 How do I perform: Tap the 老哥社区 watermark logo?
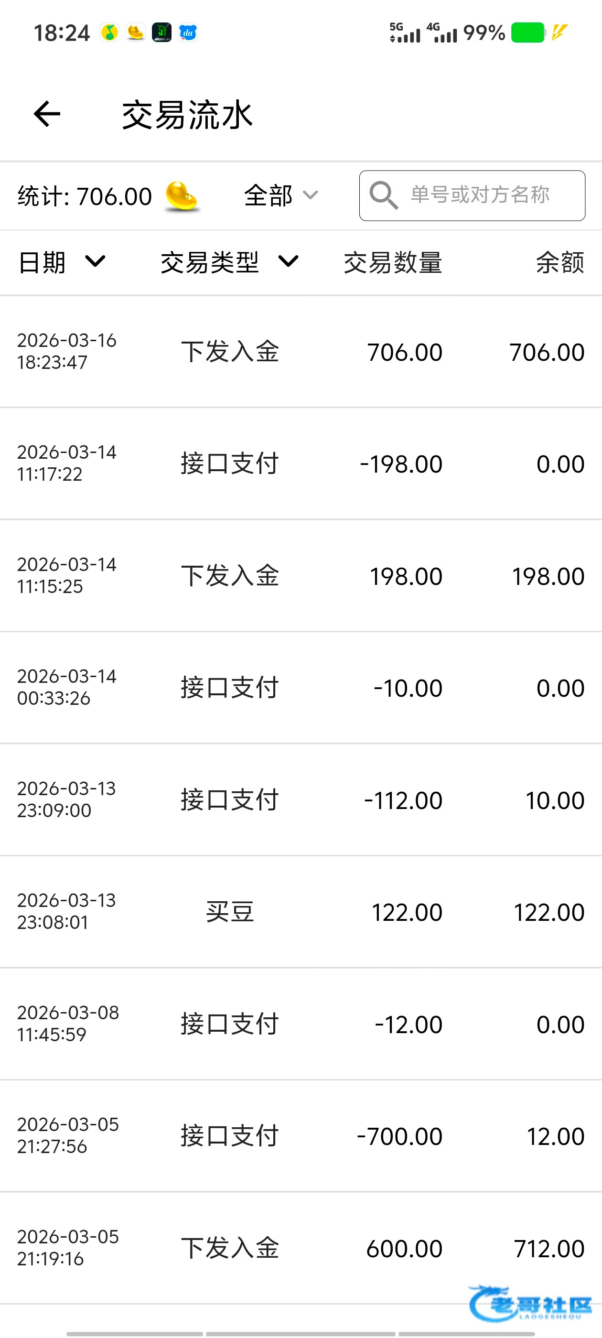point(530,1304)
